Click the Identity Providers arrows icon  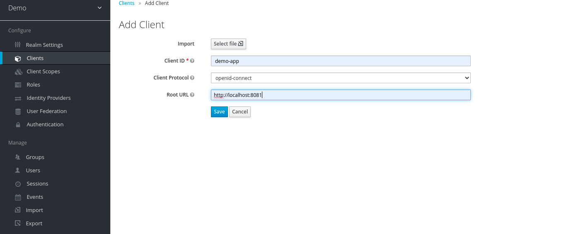point(18,98)
